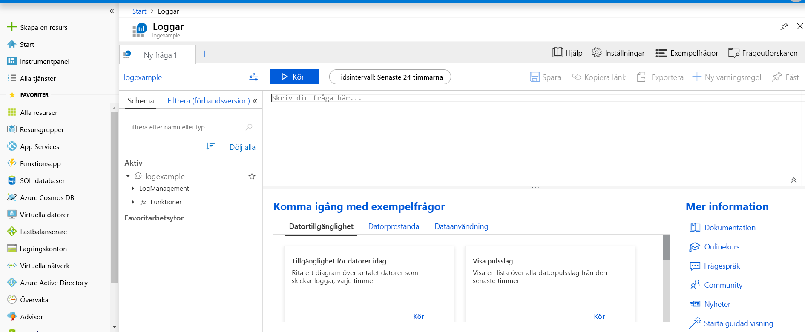Open Frågeutforskaren

763,53
